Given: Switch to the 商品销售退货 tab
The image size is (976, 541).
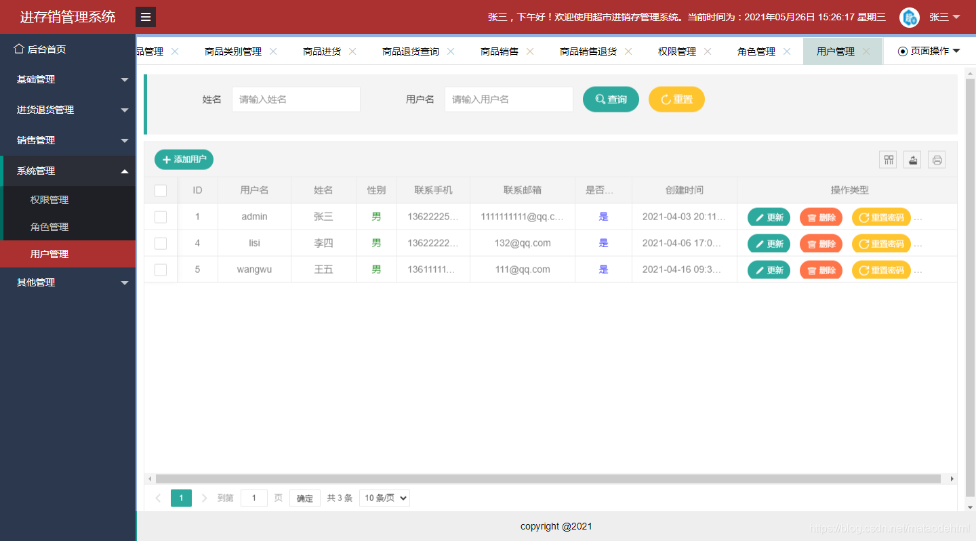Looking at the screenshot, I should 588,51.
